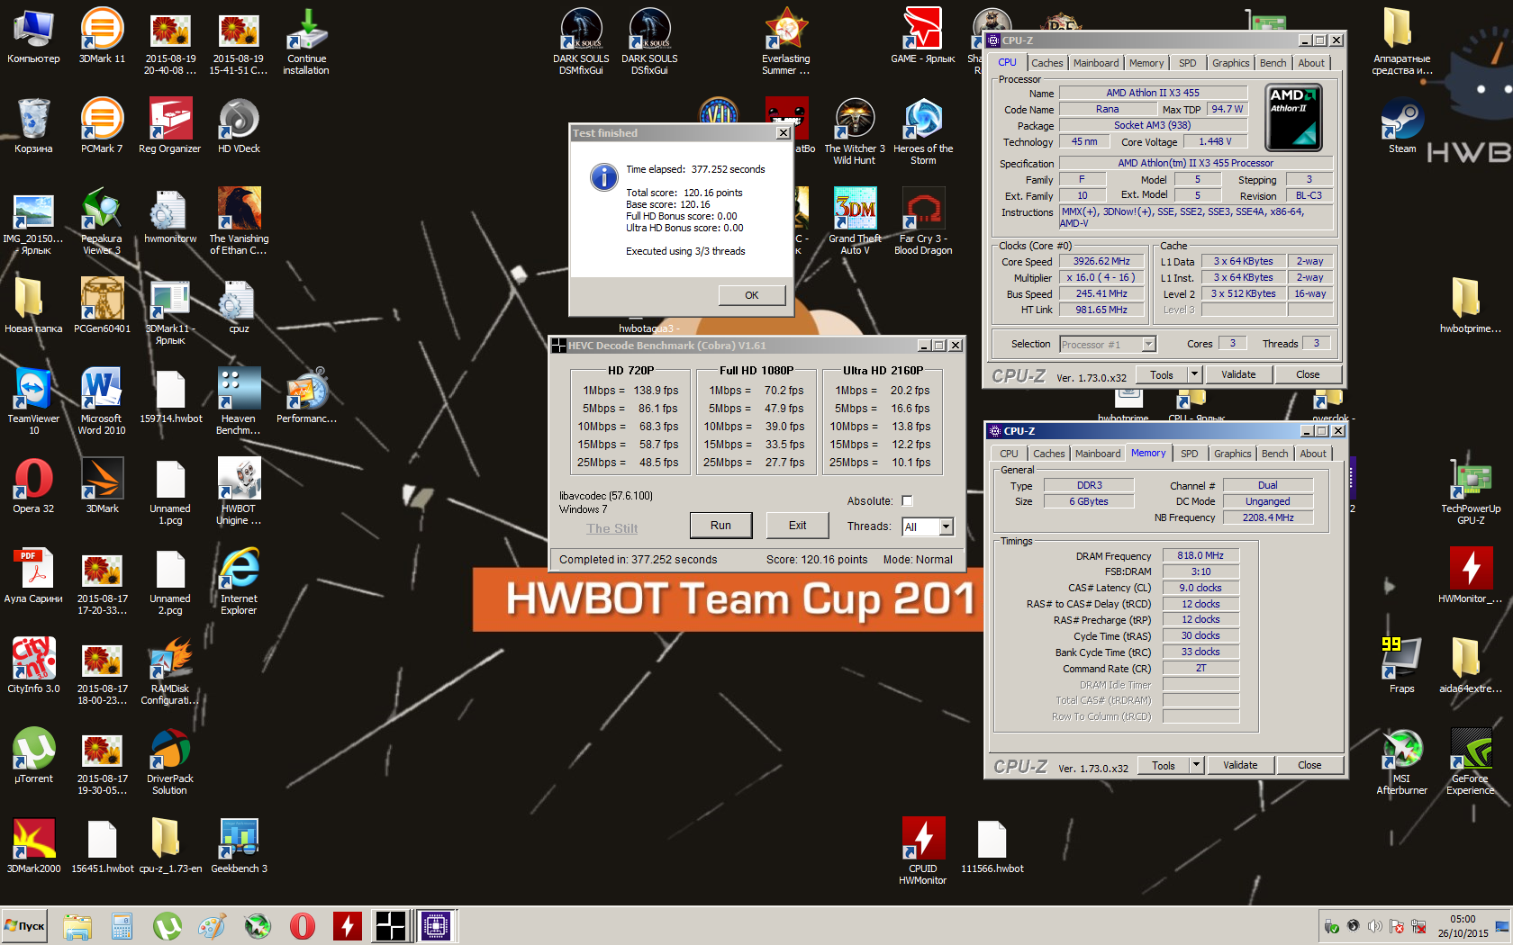Open HD VDeck desktop icon

point(239,126)
